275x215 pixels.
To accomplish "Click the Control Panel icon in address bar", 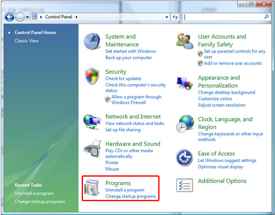I will click(35, 17).
